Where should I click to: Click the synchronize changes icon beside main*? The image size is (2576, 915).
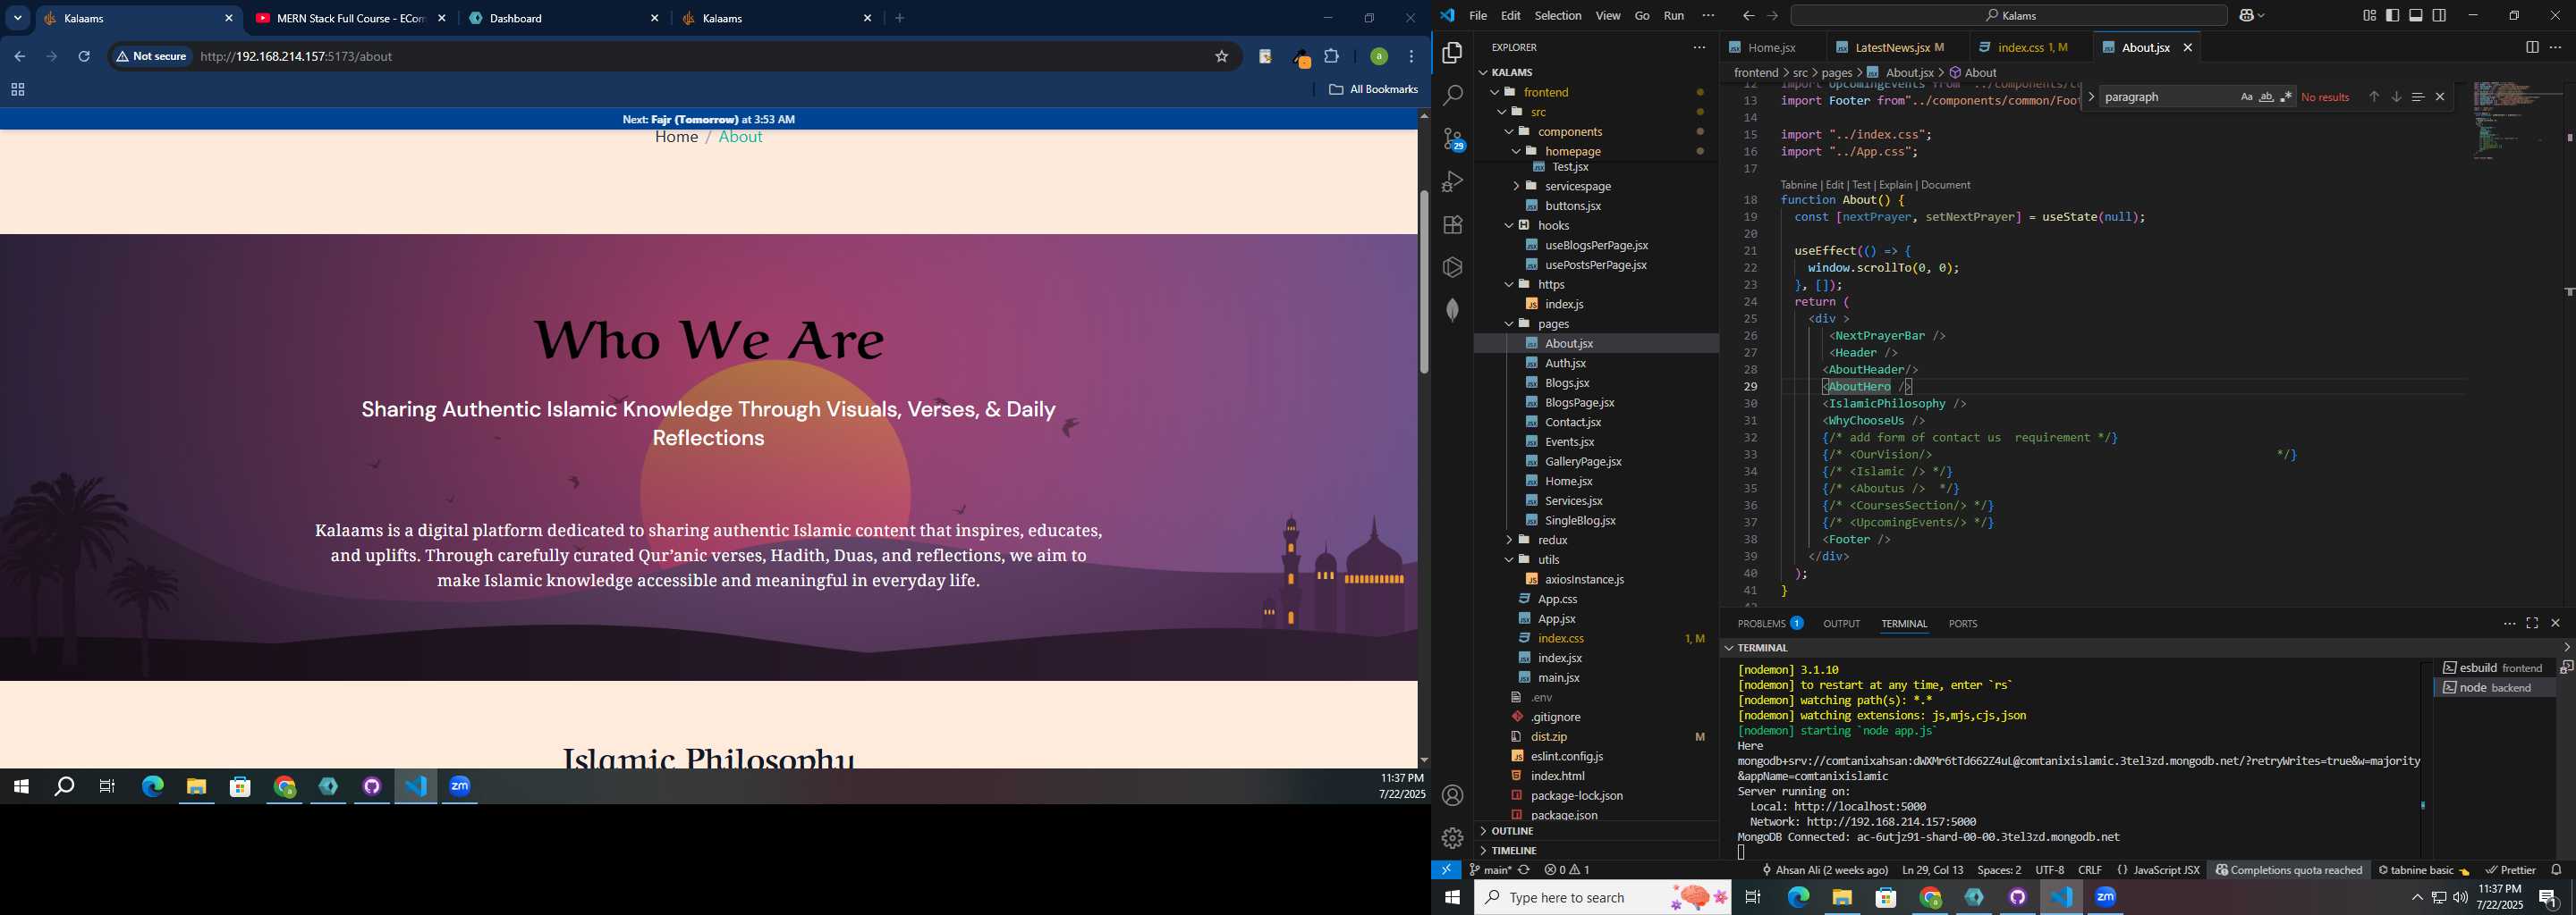click(1524, 870)
